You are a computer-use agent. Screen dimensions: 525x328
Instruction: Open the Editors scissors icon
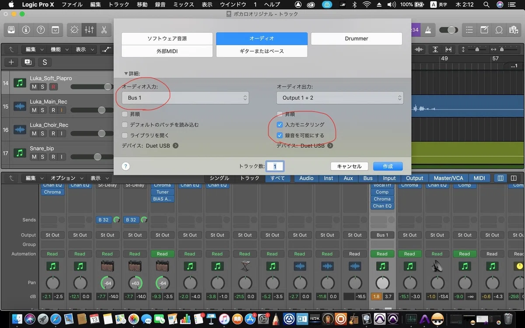pyautogui.click(x=104, y=30)
